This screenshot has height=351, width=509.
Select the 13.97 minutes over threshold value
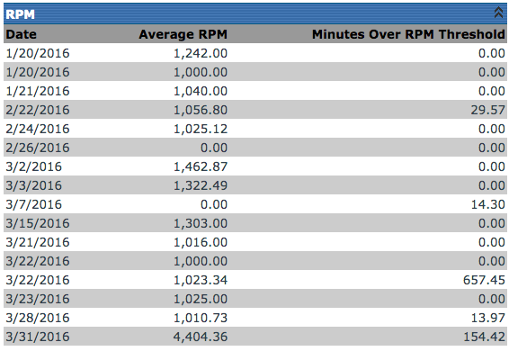[x=488, y=318]
